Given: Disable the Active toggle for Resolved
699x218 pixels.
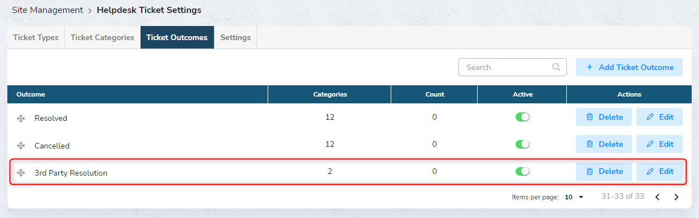Looking at the screenshot, I should coord(522,117).
